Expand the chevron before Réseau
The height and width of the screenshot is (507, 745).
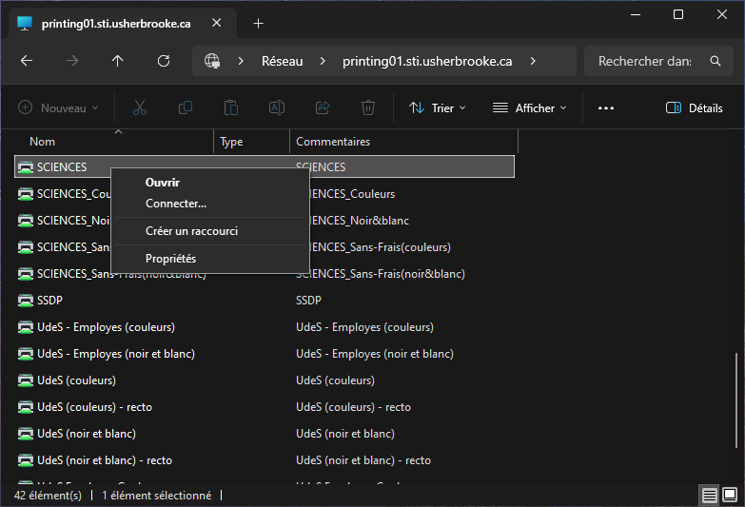pos(241,61)
